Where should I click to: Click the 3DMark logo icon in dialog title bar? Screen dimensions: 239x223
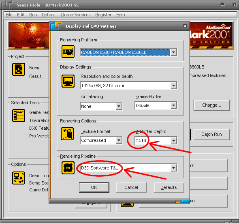pyautogui.click(x=55, y=26)
